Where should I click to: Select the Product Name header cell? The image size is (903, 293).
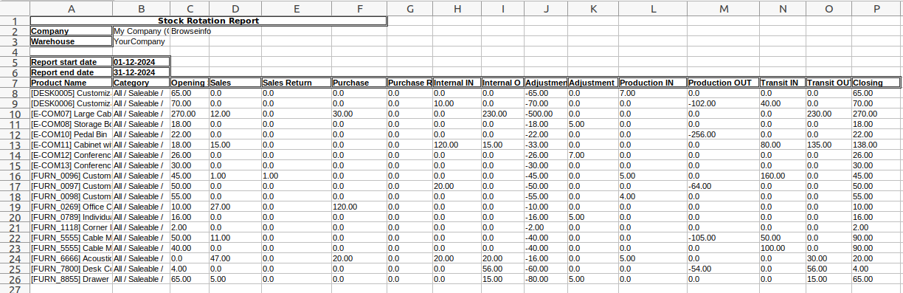tap(71, 83)
